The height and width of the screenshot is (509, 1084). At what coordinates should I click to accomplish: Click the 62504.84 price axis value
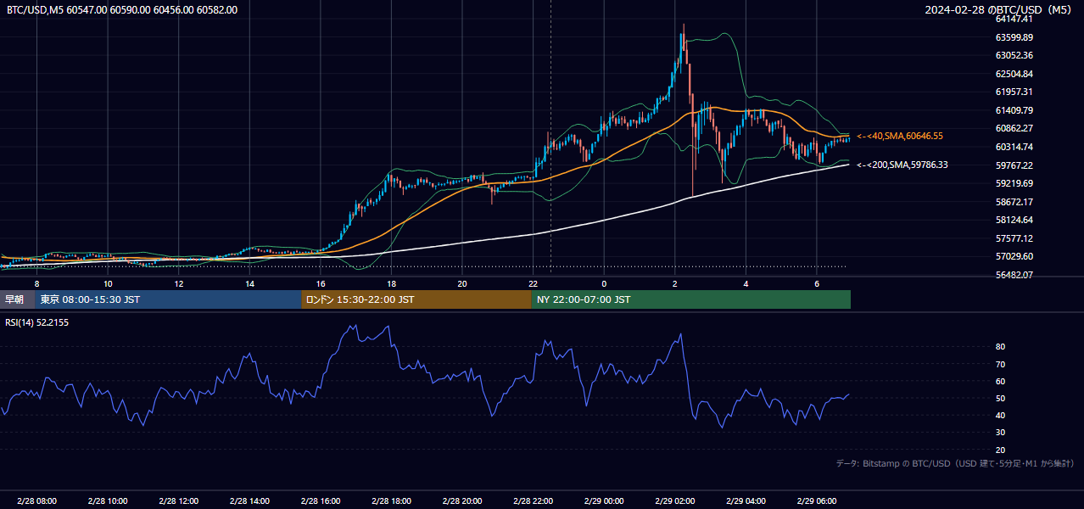(x=1014, y=74)
